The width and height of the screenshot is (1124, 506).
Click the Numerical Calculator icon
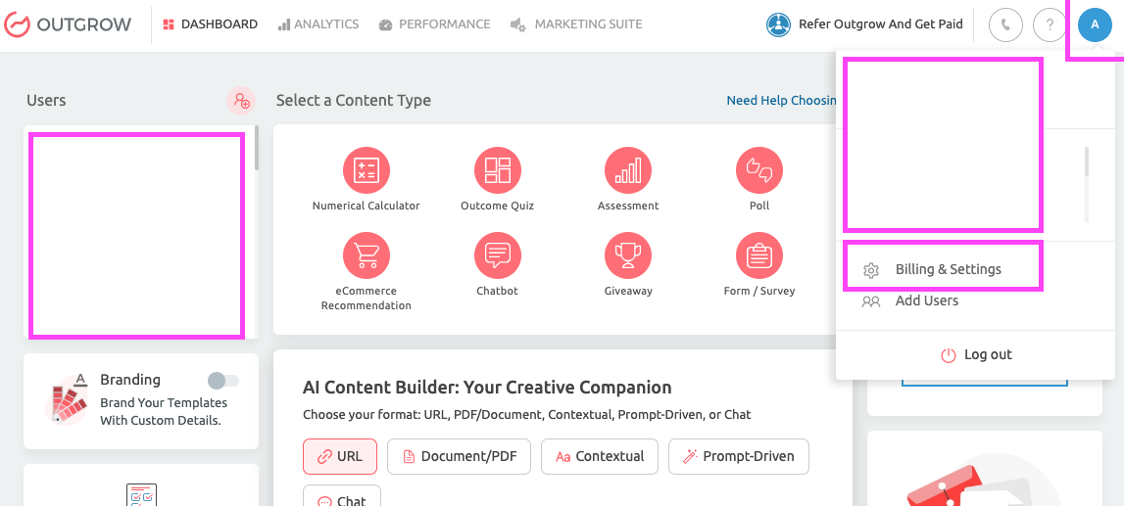pyautogui.click(x=367, y=170)
